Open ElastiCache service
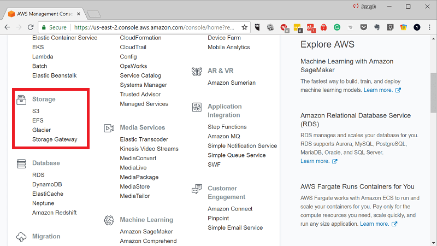Viewport: 437px width, 246px height. click(48, 194)
